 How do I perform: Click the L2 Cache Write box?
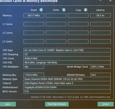pyautogui.click(x=56, y=33)
